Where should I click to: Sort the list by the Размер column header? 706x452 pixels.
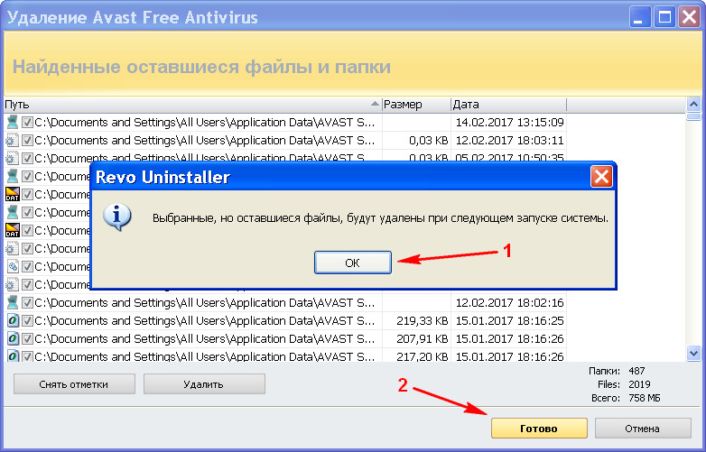tap(416, 105)
